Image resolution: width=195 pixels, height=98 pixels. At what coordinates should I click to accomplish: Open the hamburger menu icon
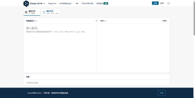(168, 3)
